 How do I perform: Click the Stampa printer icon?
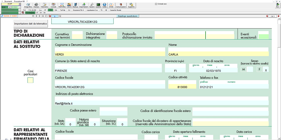[36, 5]
